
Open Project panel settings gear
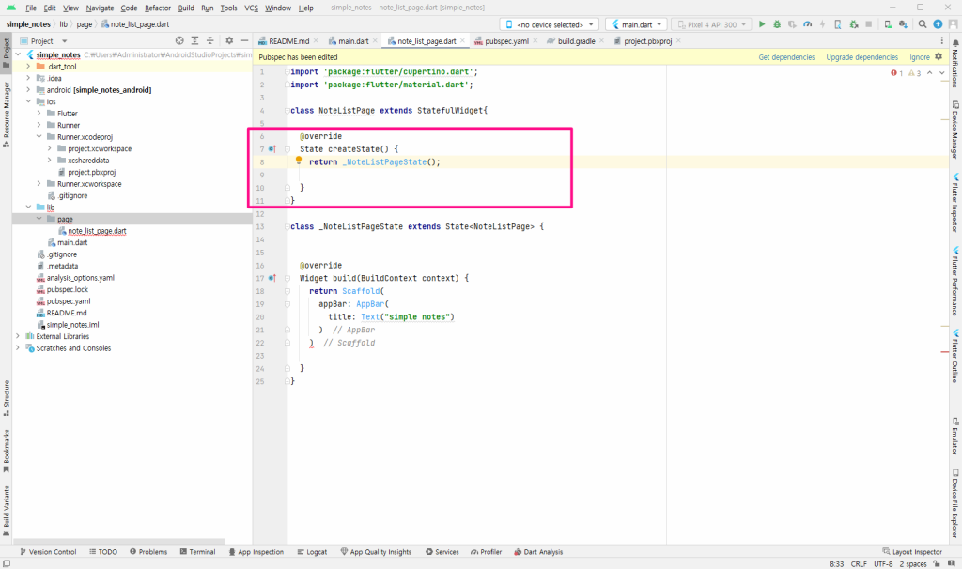(x=229, y=40)
